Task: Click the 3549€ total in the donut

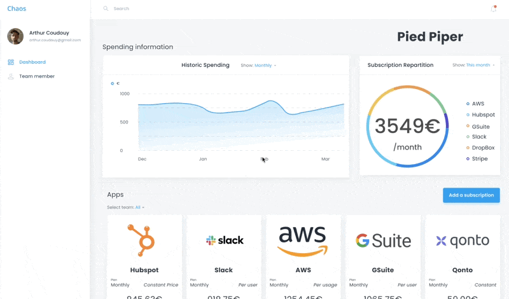Action: [x=407, y=126]
